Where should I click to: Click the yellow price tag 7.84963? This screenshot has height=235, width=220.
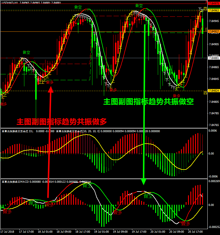click(213, 10)
